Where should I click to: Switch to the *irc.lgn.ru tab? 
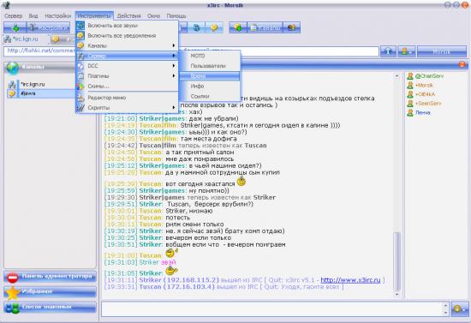[x=26, y=39]
